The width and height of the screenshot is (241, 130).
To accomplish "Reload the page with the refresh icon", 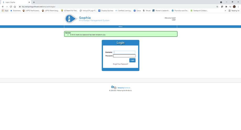I will [x=11, y=7].
